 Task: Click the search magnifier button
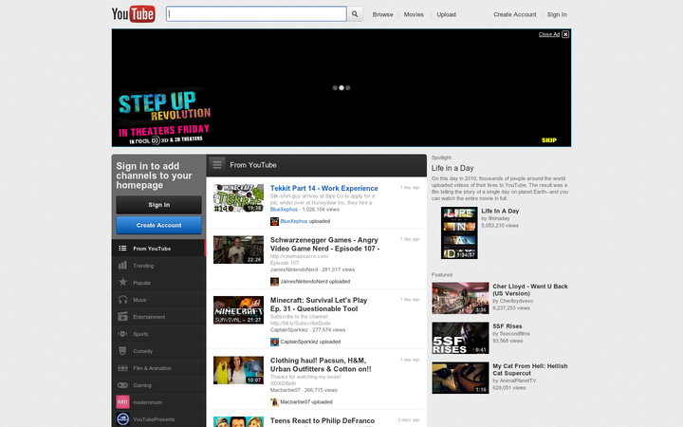click(x=355, y=14)
